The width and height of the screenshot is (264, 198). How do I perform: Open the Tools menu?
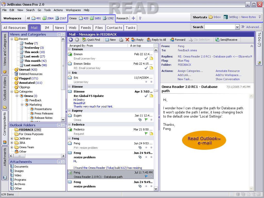(x=47, y=10)
